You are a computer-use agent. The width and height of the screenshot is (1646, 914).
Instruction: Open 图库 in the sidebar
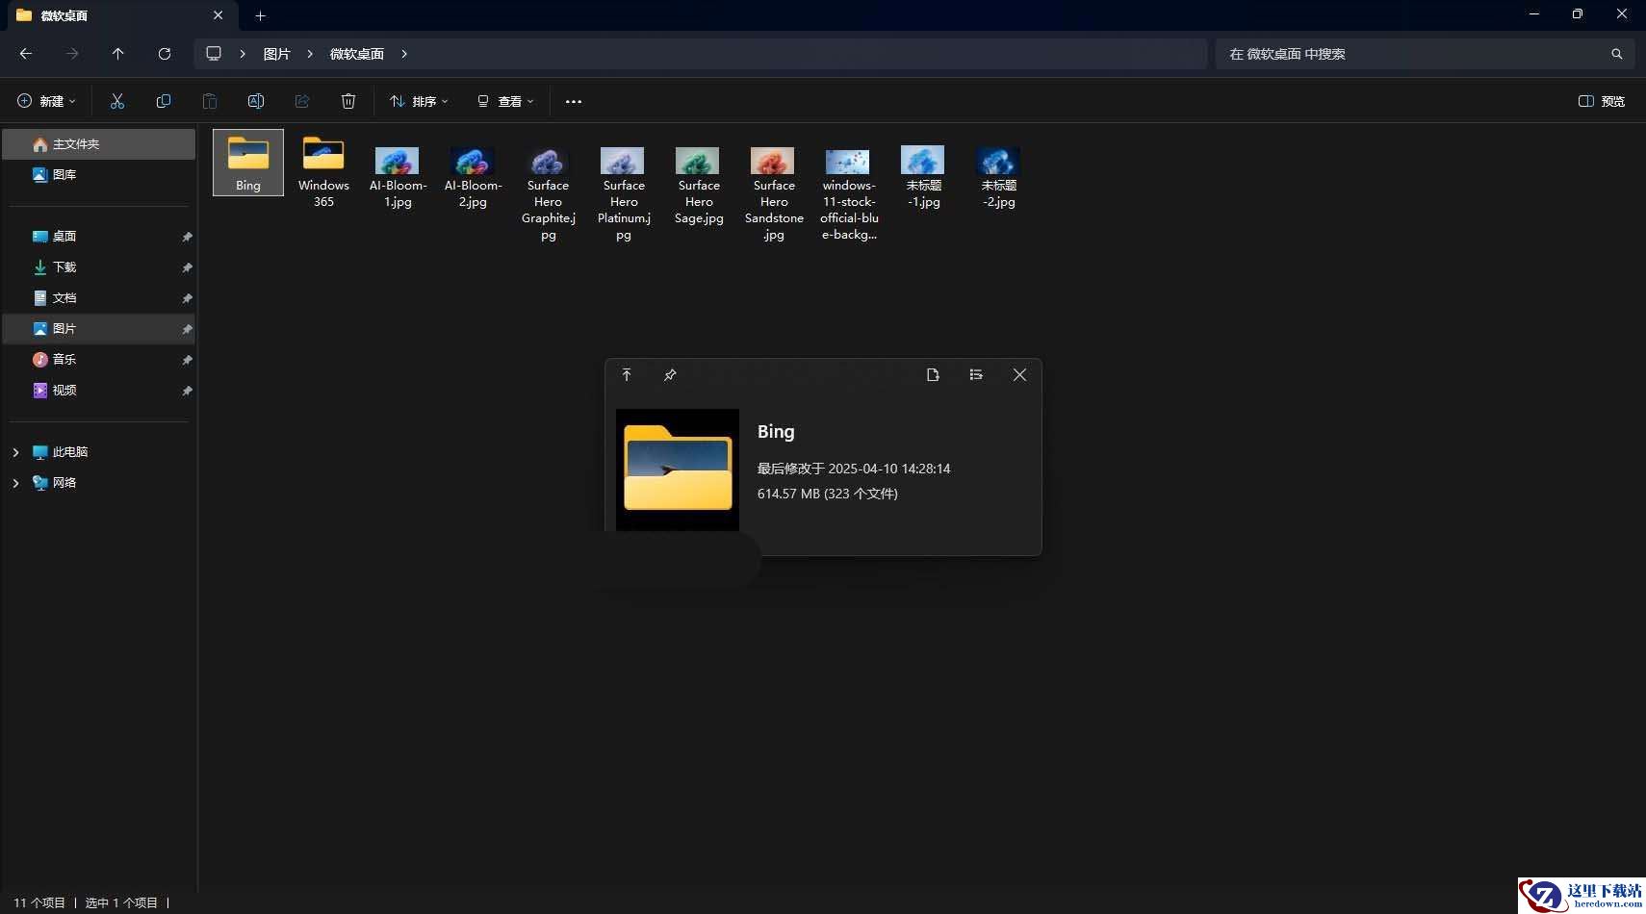point(99,175)
